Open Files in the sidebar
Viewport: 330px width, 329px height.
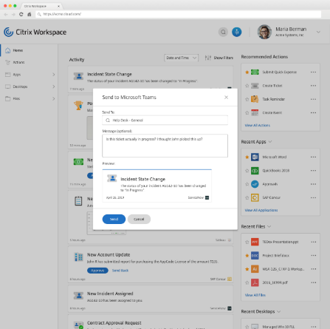pyautogui.click(x=16, y=98)
